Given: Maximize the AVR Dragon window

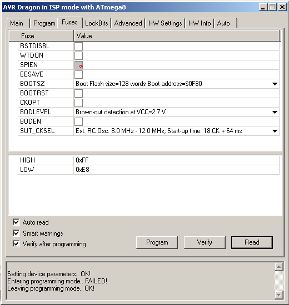Looking at the screenshot, I should tap(272, 7).
